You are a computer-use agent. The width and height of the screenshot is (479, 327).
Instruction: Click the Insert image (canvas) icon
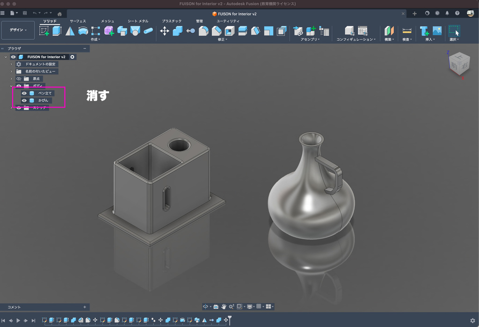[437, 31]
